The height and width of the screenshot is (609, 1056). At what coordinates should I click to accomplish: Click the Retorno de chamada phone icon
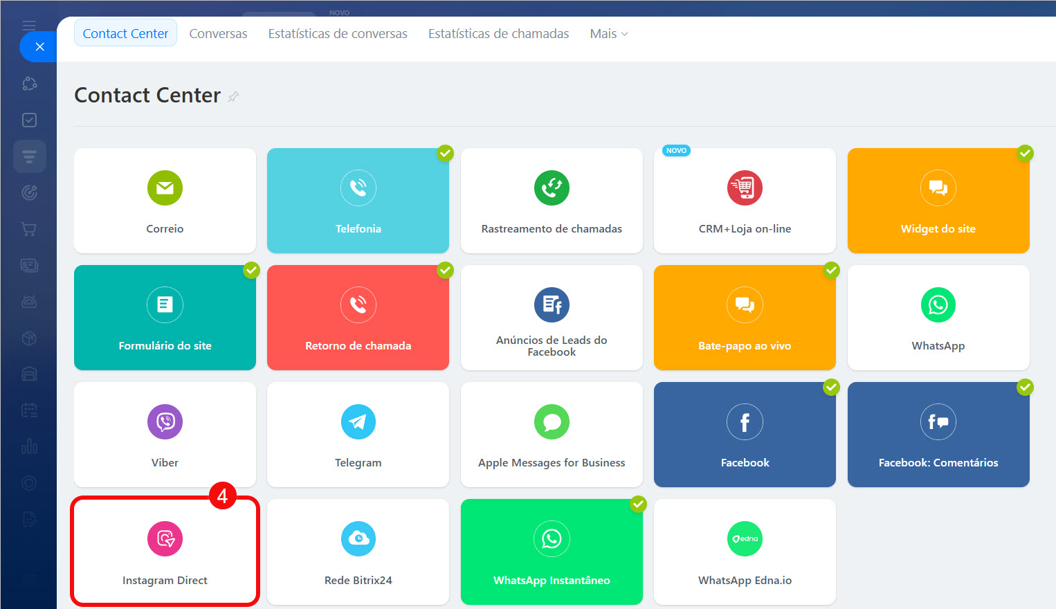(x=358, y=304)
